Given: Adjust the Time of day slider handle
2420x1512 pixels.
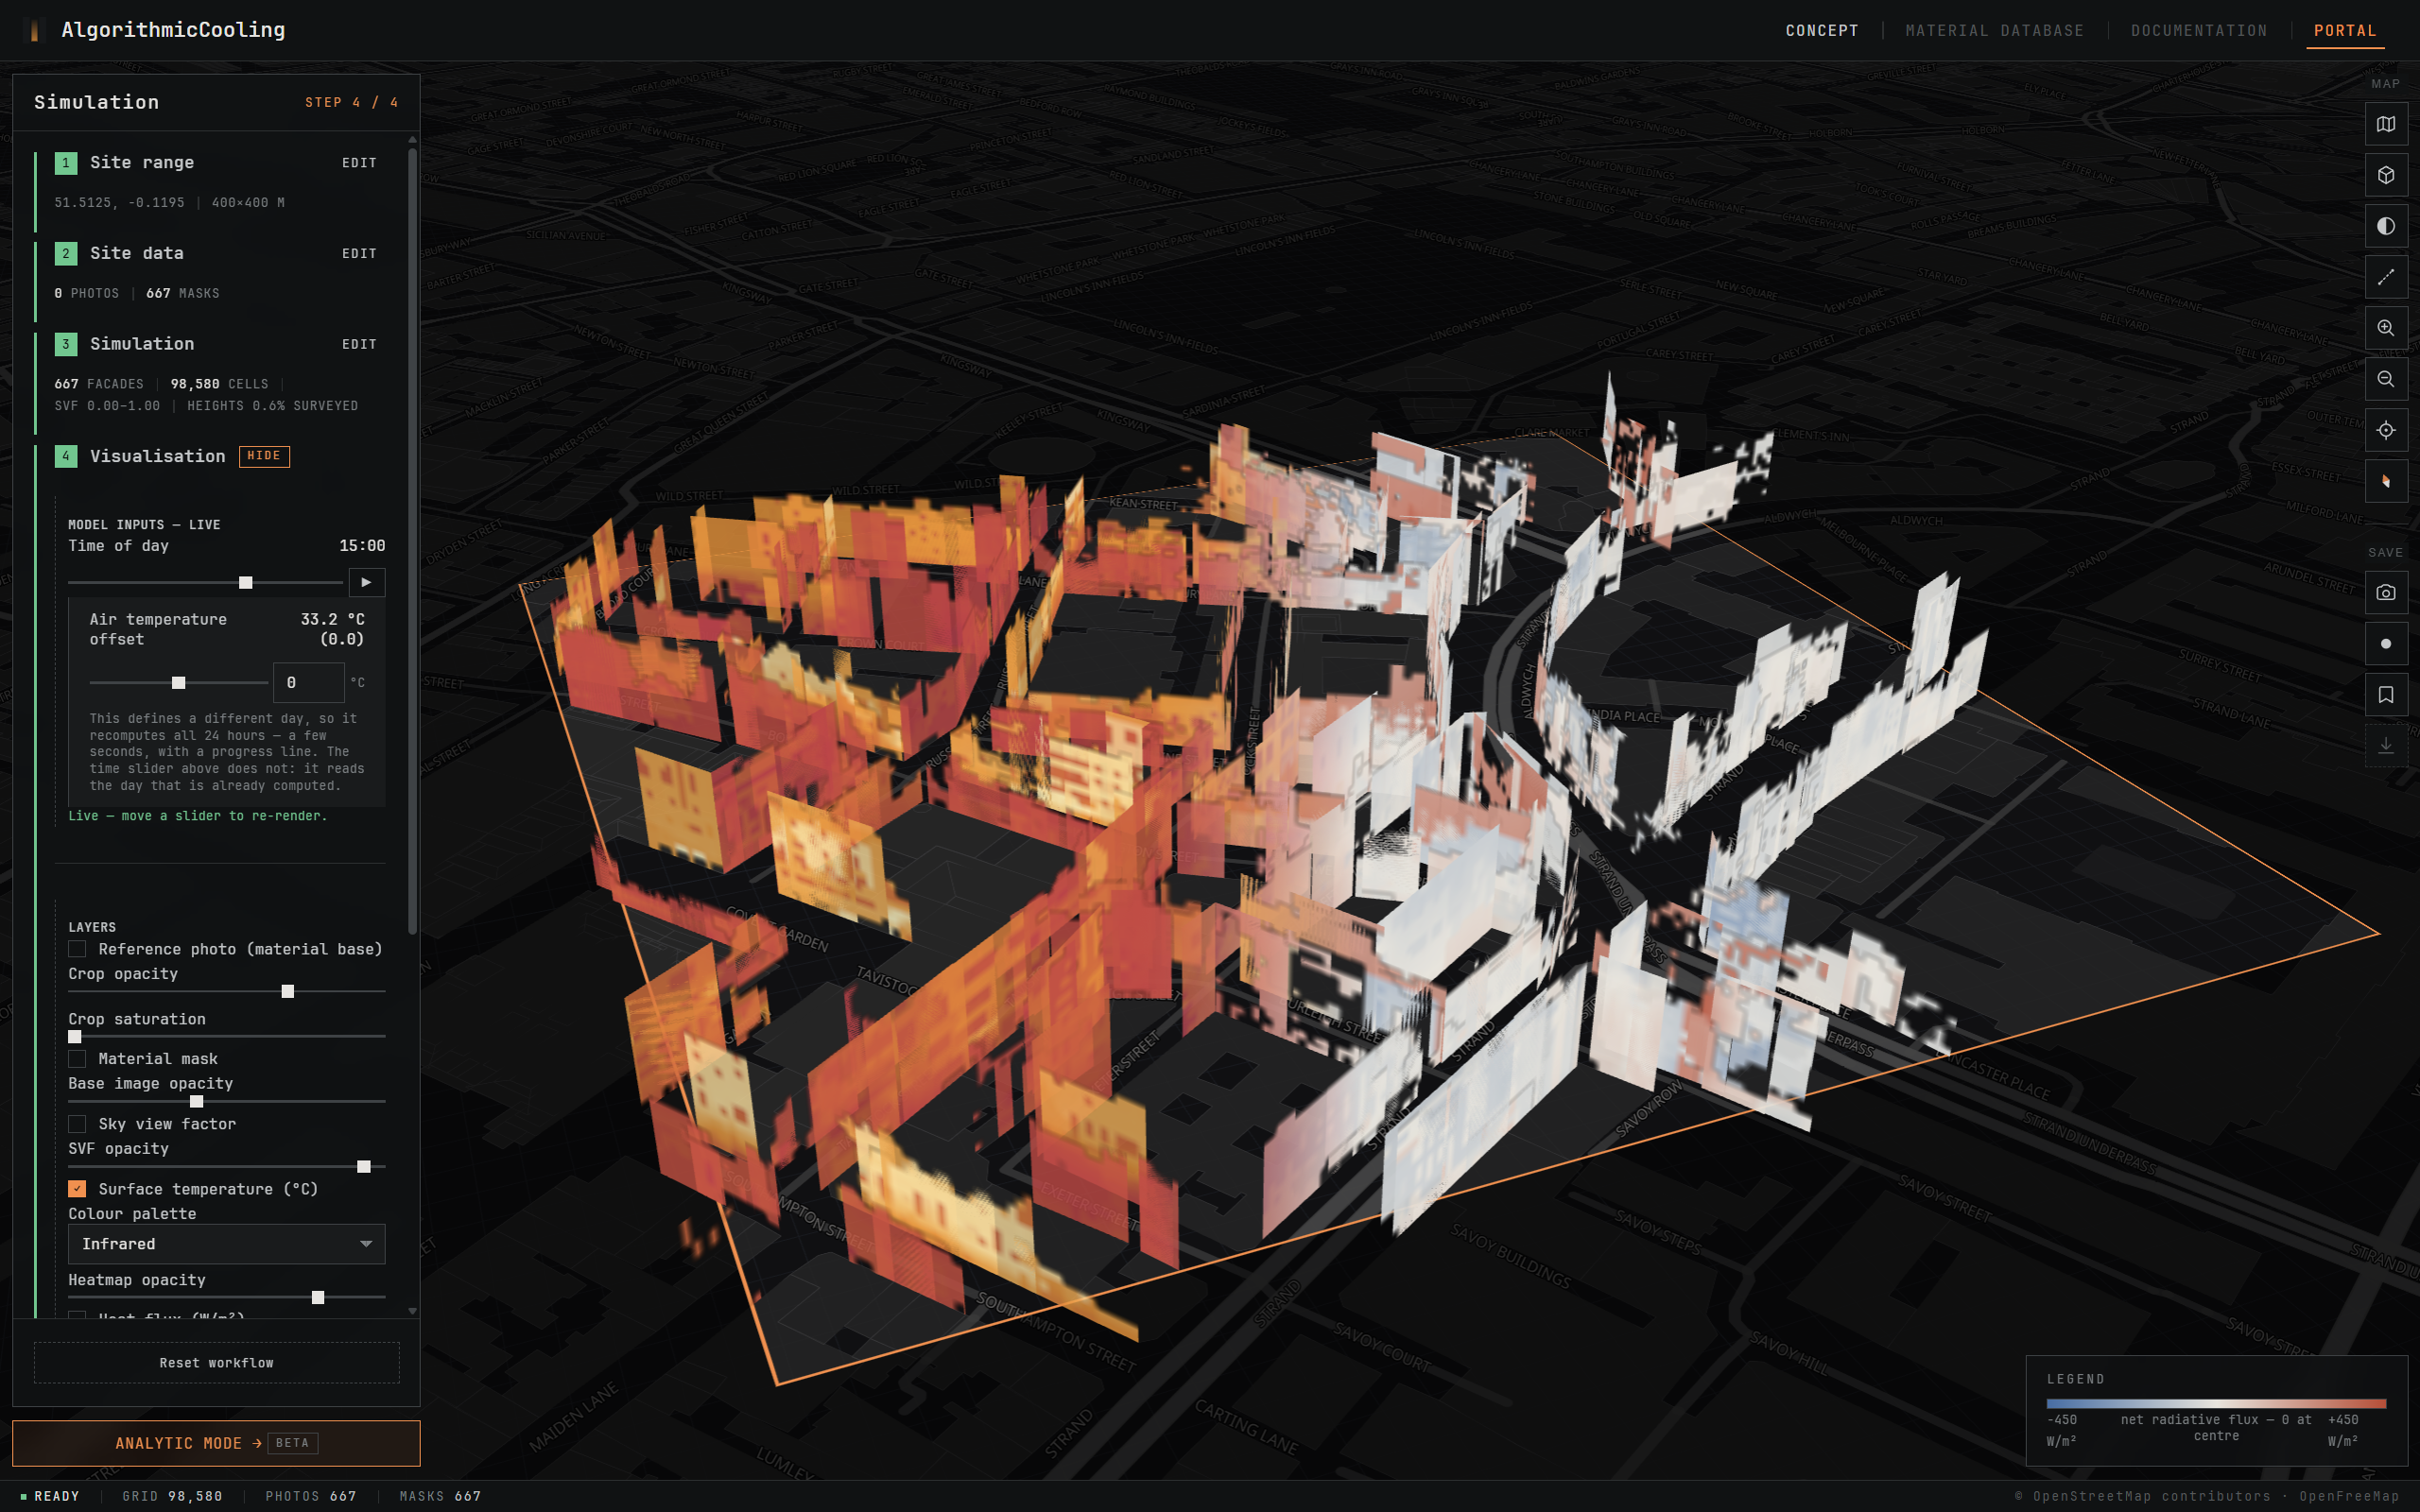Looking at the screenshot, I should tap(246, 583).
